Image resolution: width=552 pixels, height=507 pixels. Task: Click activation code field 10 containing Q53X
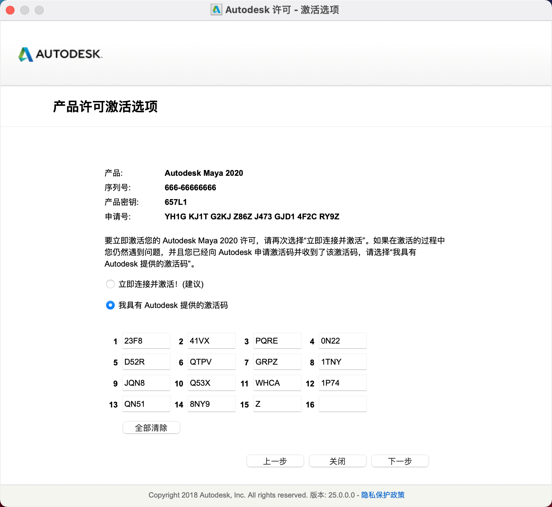(212, 383)
